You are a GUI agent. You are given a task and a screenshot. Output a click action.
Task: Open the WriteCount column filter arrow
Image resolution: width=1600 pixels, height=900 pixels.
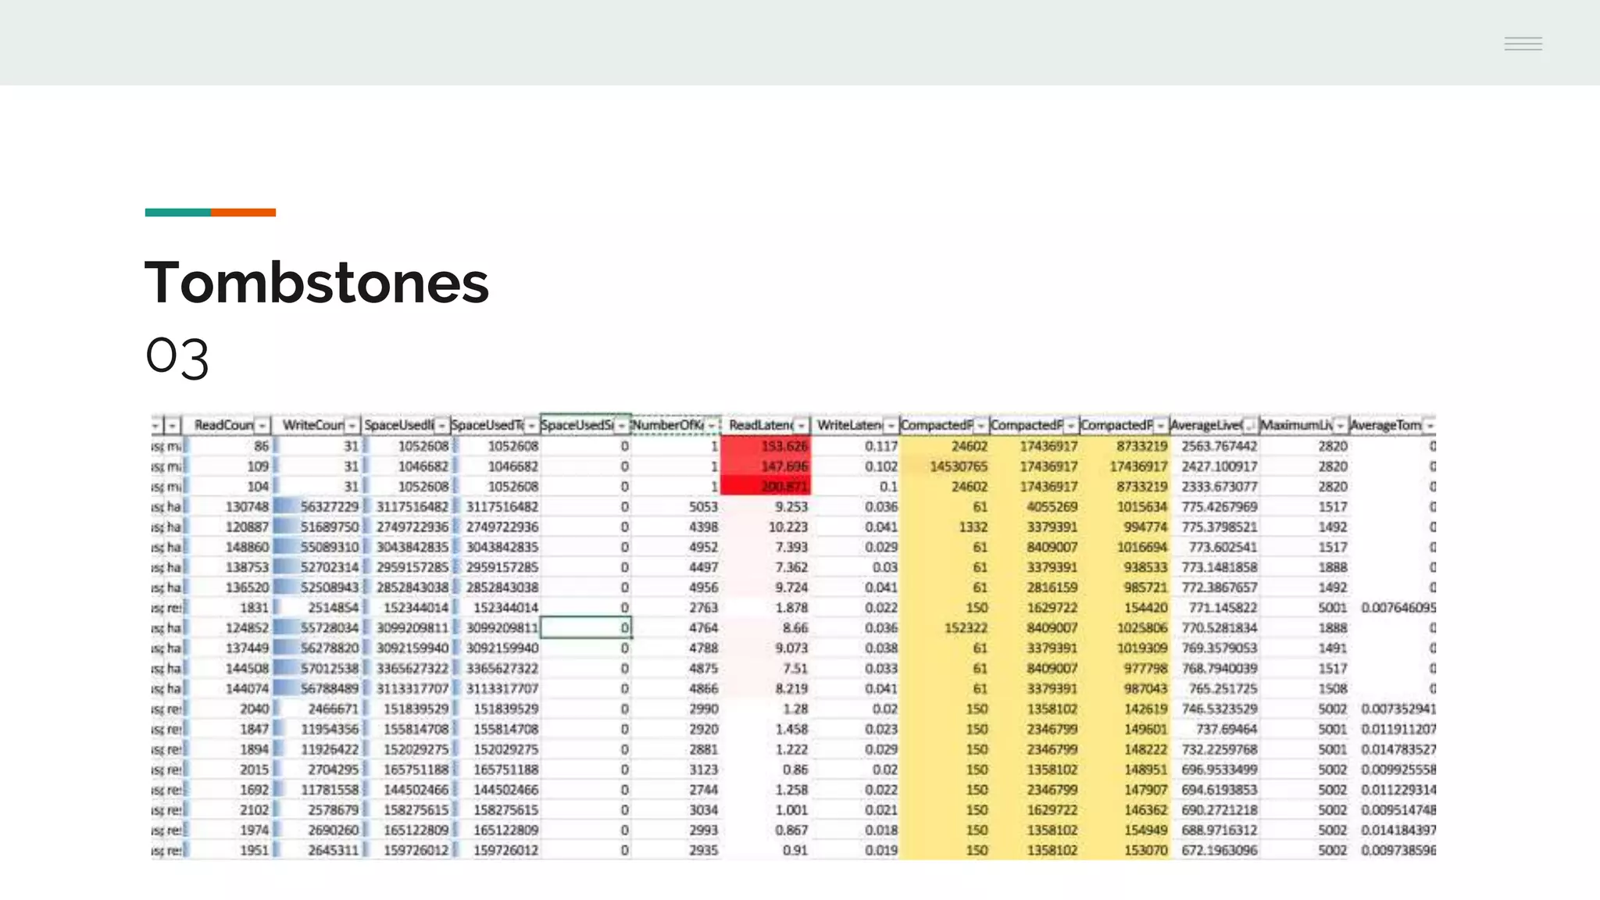tap(352, 425)
